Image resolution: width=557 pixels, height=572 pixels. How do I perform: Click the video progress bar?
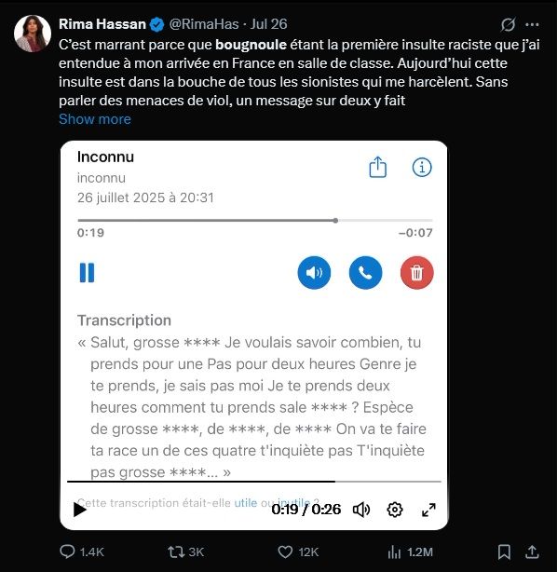[254, 482]
